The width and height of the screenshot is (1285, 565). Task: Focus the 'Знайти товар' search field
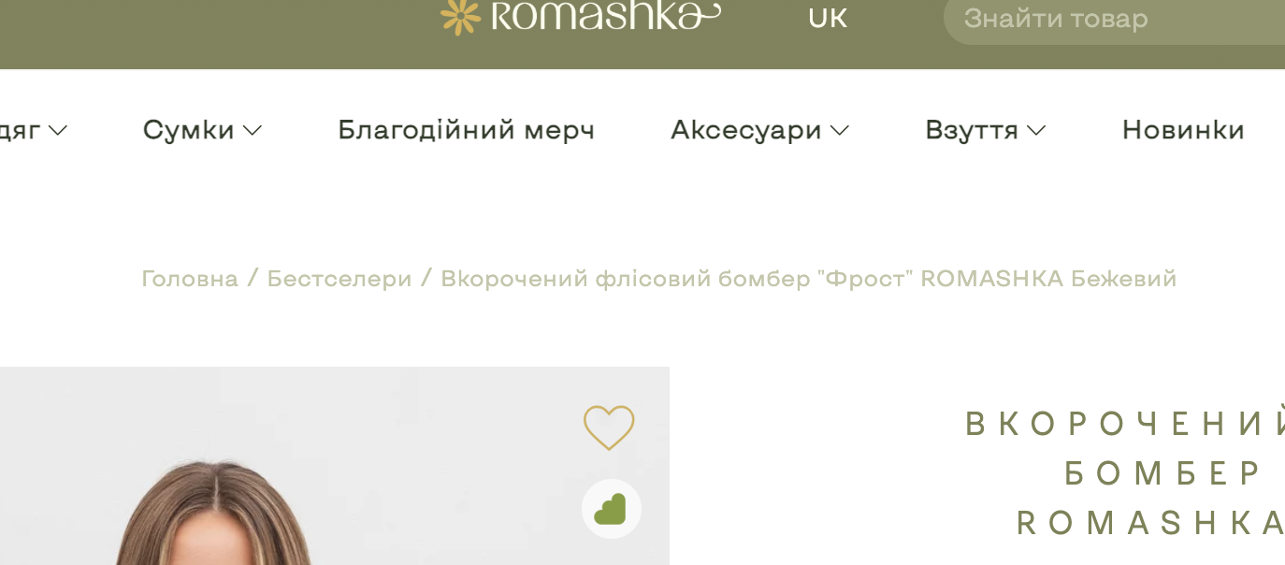point(1114,19)
